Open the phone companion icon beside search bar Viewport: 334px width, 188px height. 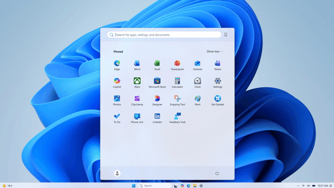point(226,35)
